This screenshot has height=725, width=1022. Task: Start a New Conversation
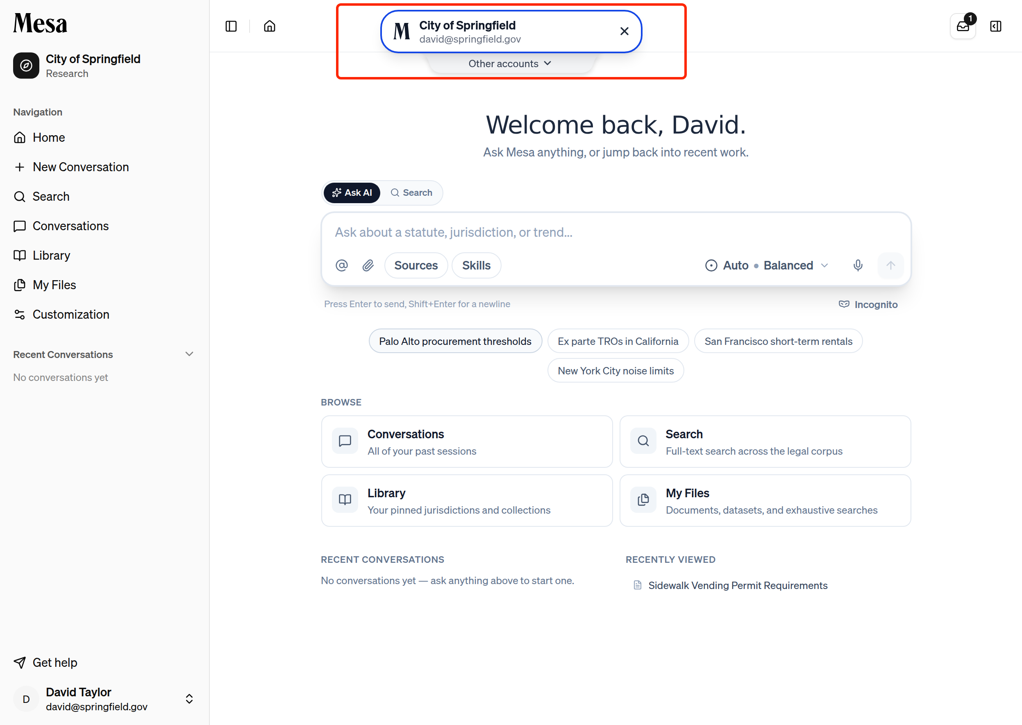[x=104, y=167]
